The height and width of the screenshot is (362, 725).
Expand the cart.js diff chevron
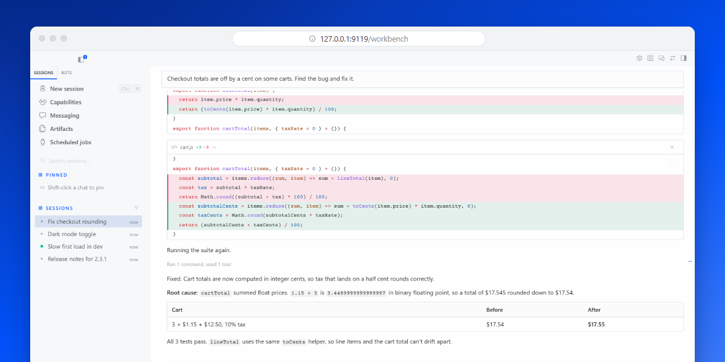point(214,147)
